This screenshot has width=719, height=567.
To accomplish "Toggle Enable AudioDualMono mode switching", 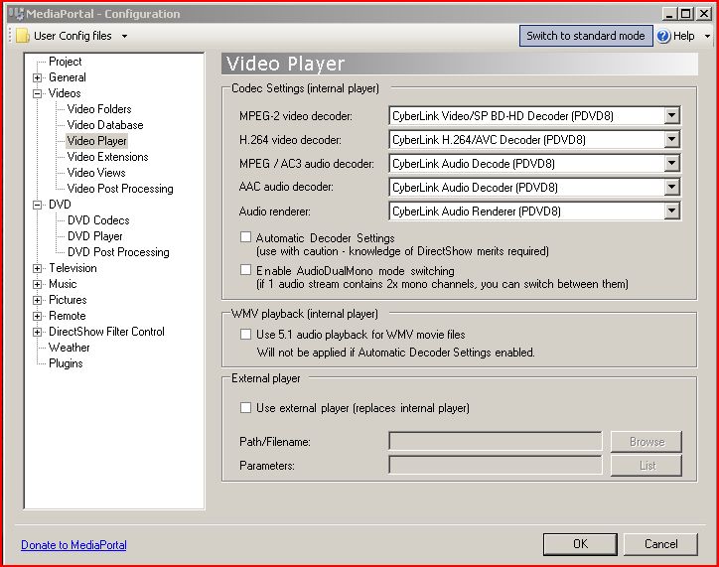I will pos(246,270).
